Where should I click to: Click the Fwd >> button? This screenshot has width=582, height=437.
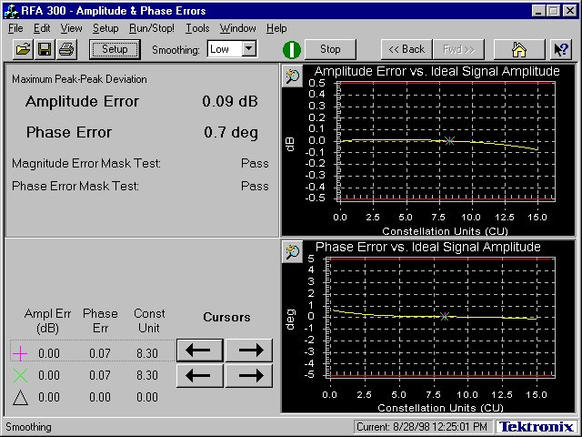458,49
